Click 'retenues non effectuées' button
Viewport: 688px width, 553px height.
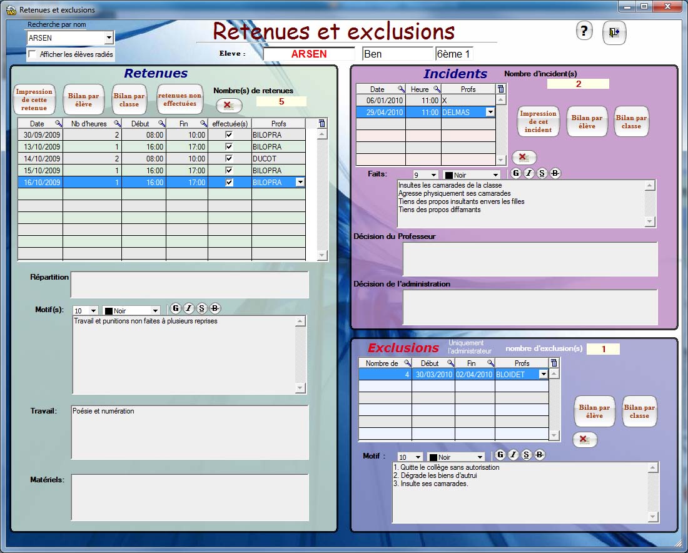(180, 100)
